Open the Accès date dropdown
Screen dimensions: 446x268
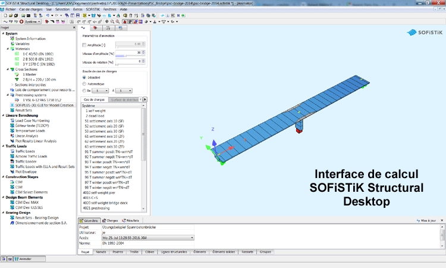pyautogui.click(x=148, y=238)
